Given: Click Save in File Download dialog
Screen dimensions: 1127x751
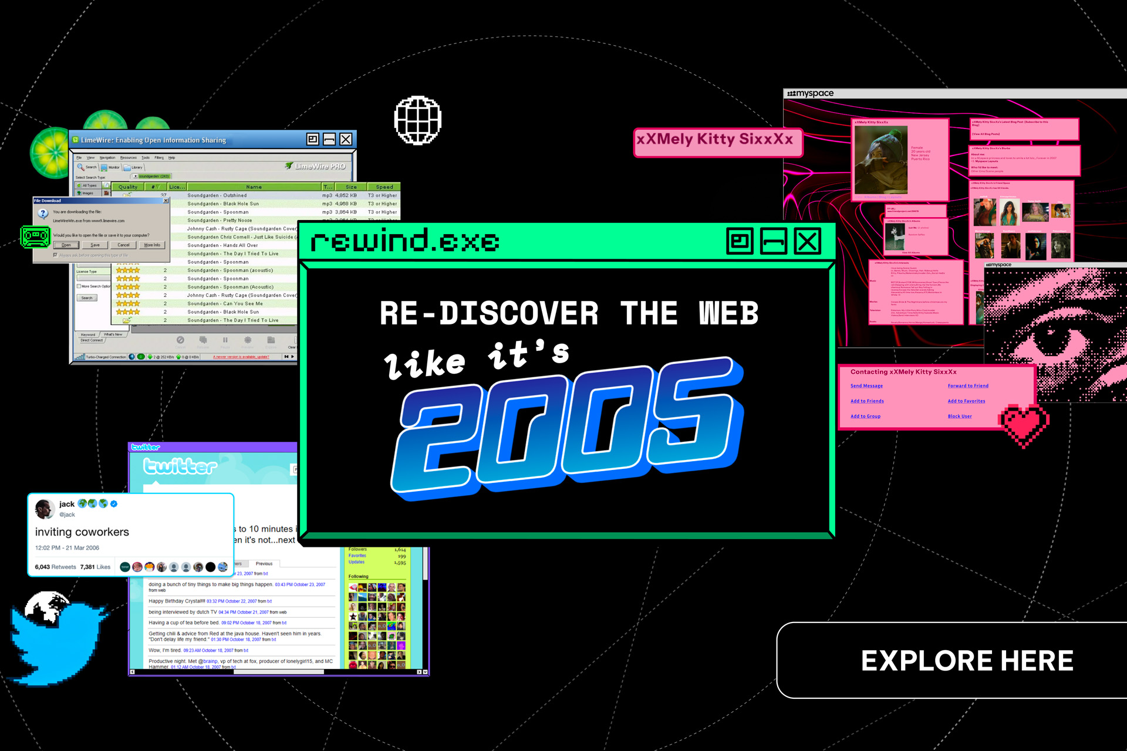Looking at the screenshot, I should [95, 245].
